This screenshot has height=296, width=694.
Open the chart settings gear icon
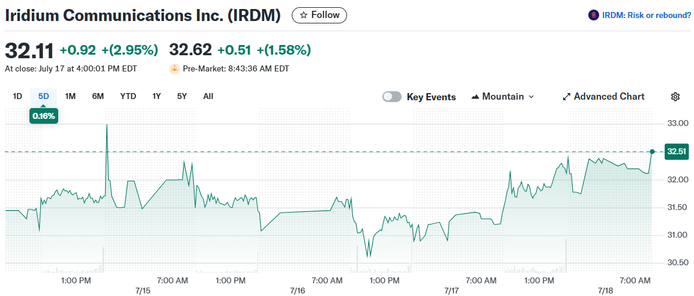click(675, 97)
